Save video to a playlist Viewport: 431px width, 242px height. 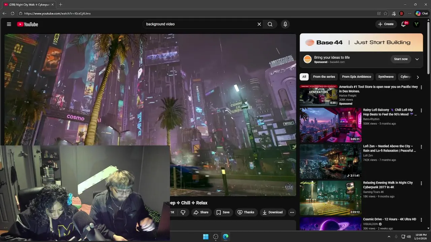click(223, 212)
